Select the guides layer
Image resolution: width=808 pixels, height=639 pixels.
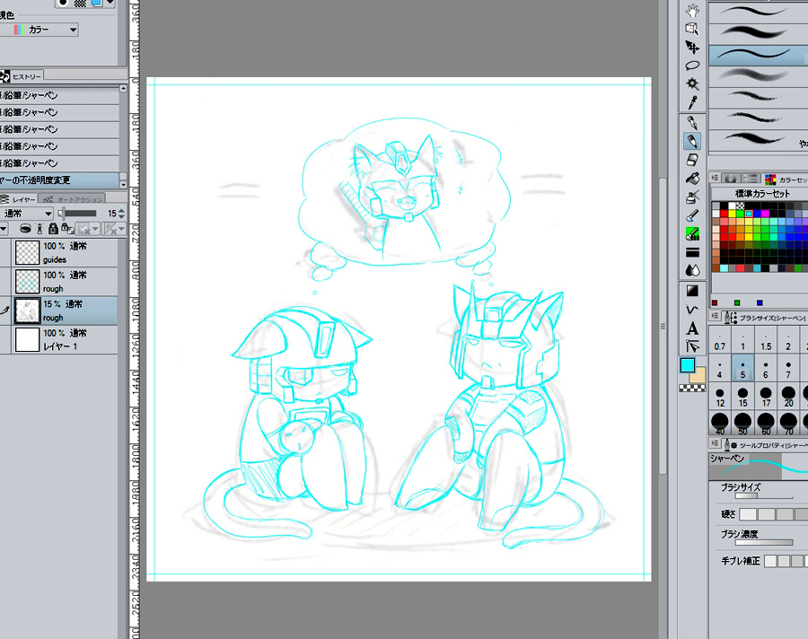coord(65,252)
